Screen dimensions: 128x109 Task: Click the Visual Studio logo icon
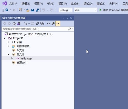pos(5,4)
